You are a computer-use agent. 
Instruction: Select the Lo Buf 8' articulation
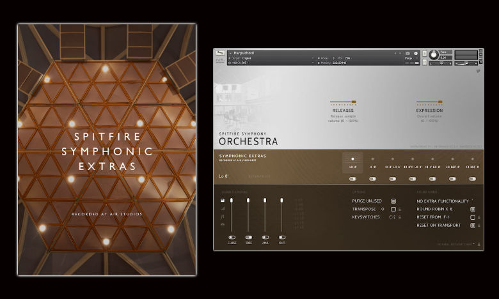[452, 163]
